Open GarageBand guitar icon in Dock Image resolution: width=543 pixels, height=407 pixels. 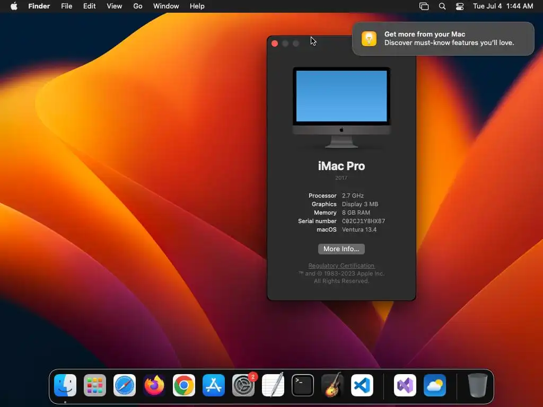tap(332, 385)
